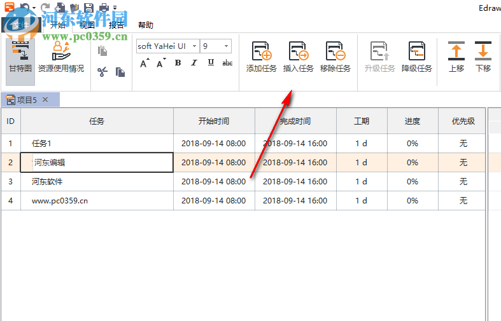Move task down with 下移
The width and height of the screenshot is (501, 321).
point(483,57)
